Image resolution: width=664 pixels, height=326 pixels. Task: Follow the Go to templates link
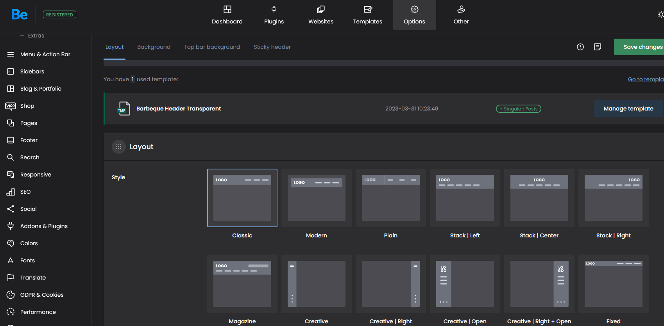646,79
